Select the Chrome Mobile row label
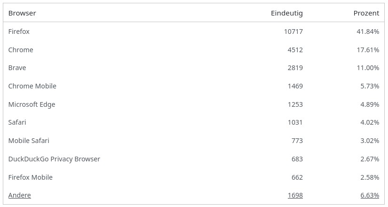This screenshot has height=207, width=388. [32, 86]
